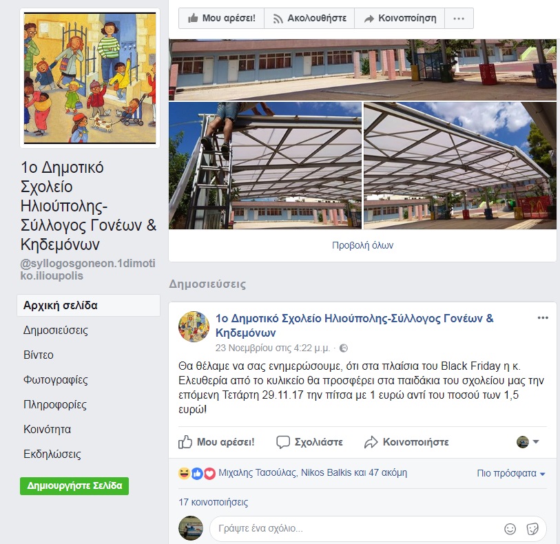560x544 pixels.
Task: Expand the post-as profile selector arrow
Action: 536,442
